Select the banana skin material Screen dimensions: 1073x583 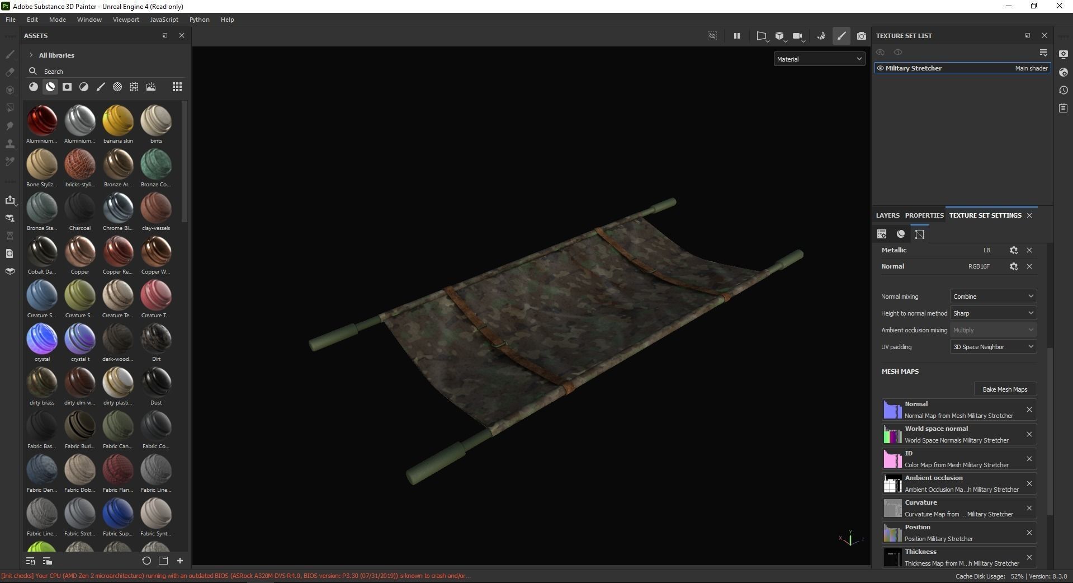(118, 124)
